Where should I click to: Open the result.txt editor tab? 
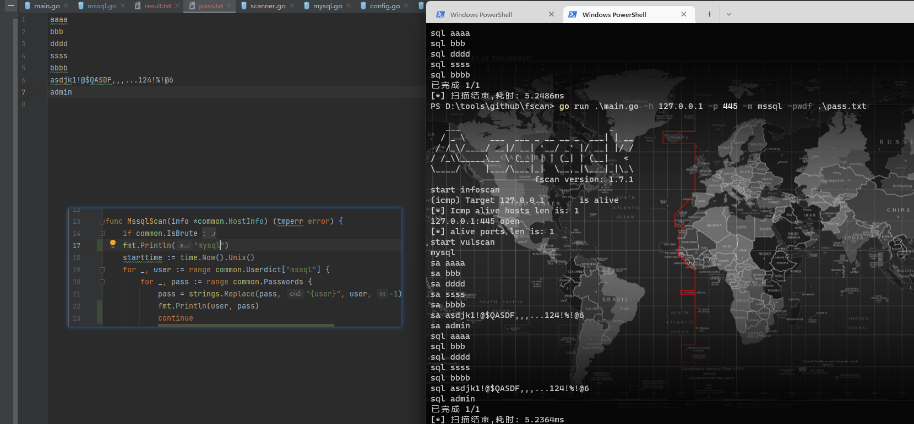click(x=157, y=6)
